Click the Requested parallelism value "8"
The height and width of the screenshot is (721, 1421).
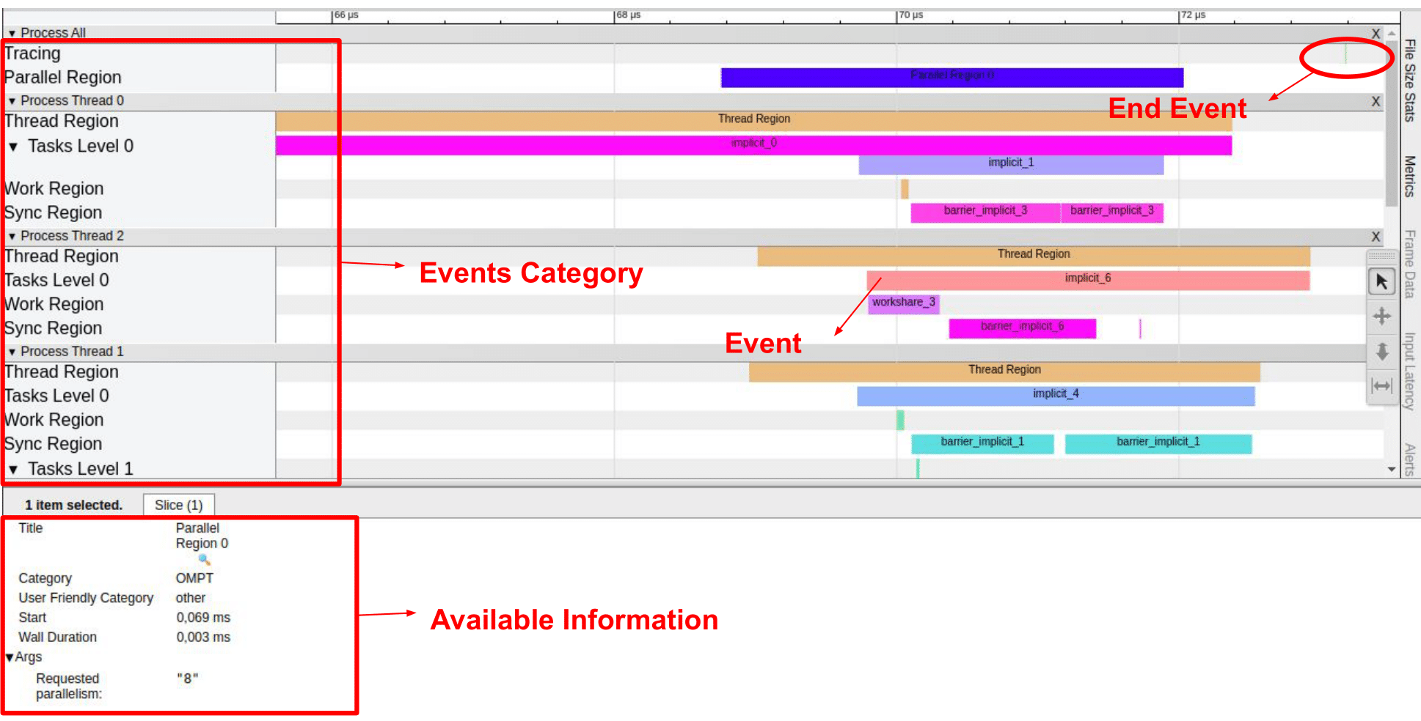pos(187,679)
